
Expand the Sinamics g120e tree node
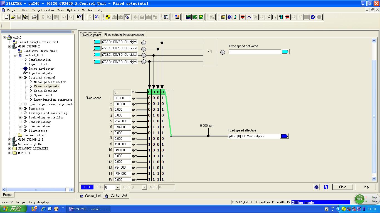point(10,144)
